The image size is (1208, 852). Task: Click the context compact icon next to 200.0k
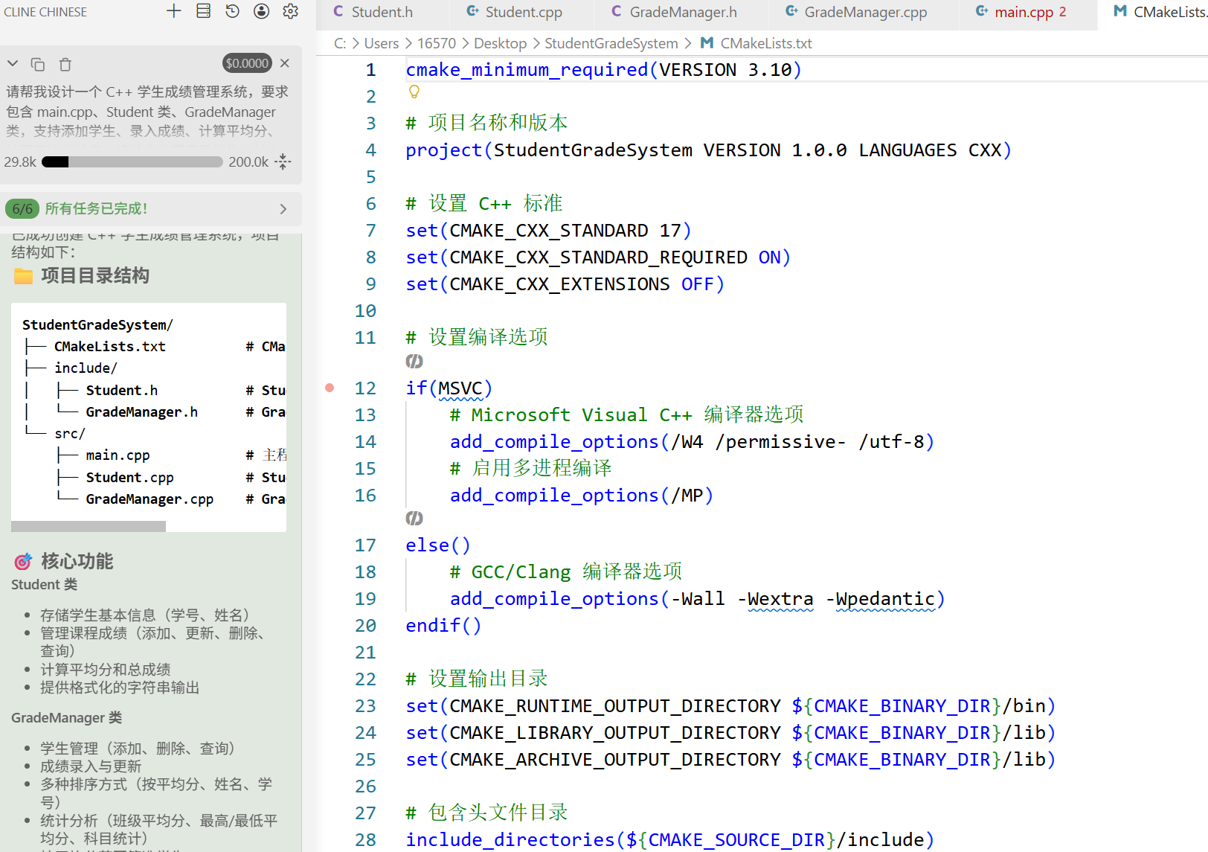283,161
